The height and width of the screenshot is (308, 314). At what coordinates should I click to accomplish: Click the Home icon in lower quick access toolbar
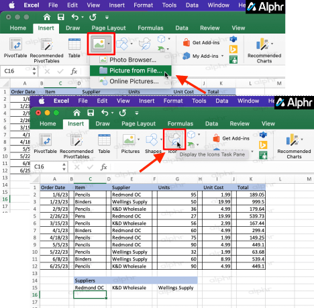click(76, 113)
